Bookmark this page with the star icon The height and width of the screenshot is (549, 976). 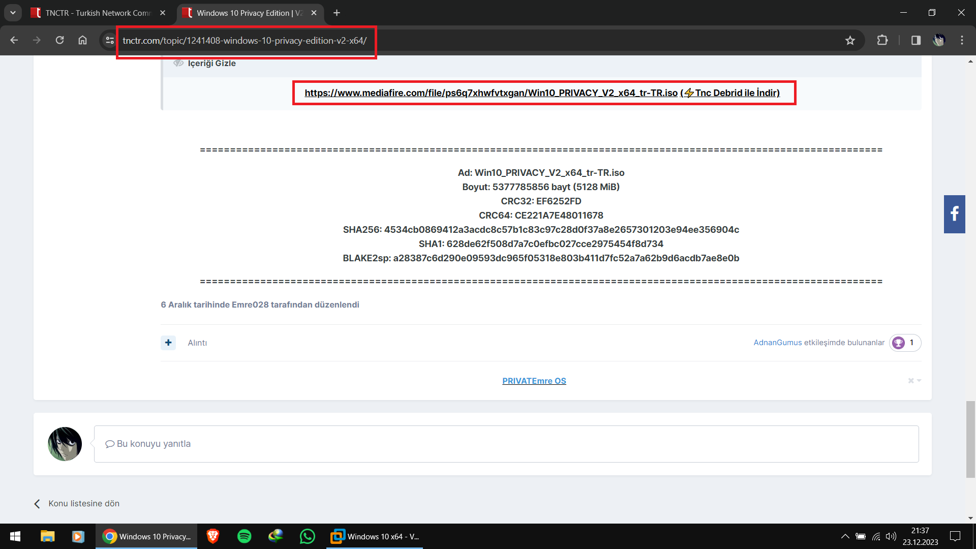pyautogui.click(x=850, y=40)
